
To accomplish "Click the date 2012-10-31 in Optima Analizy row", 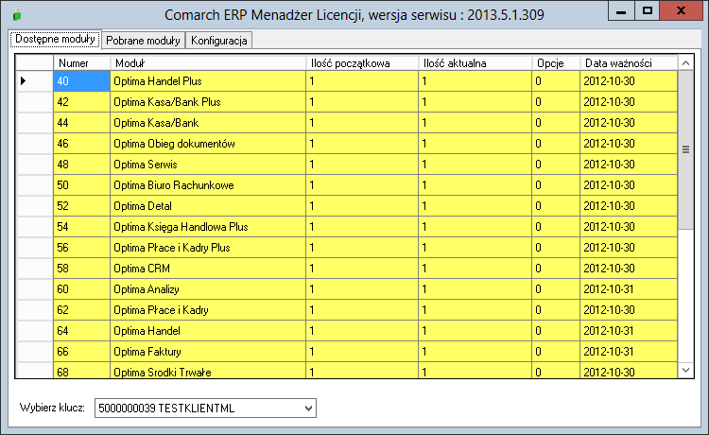I will click(x=629, y=289).
